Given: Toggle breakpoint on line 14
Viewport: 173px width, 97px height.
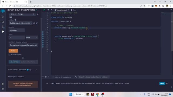Looking at the screenshot, I should point(43,41).
